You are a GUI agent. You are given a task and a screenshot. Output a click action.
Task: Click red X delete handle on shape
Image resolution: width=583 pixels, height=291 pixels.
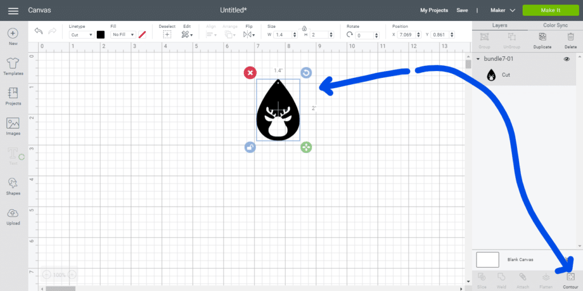pos(250,73)
